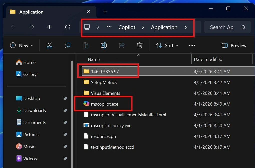Image resolution: width=255 pixels, height=168 pixels.
Task: Open the Copilot breadcrumb link
Action: (x=127, y=27)
